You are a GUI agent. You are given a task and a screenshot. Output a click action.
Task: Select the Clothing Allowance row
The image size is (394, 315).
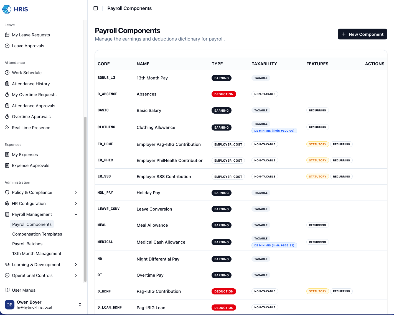click(156, 127)
